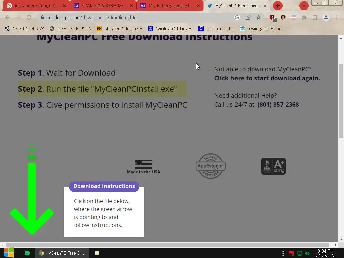Viewport: 344px width, 258px height.
Task: Click the vertical scrollbar up arrow
Action: (341, 38)
